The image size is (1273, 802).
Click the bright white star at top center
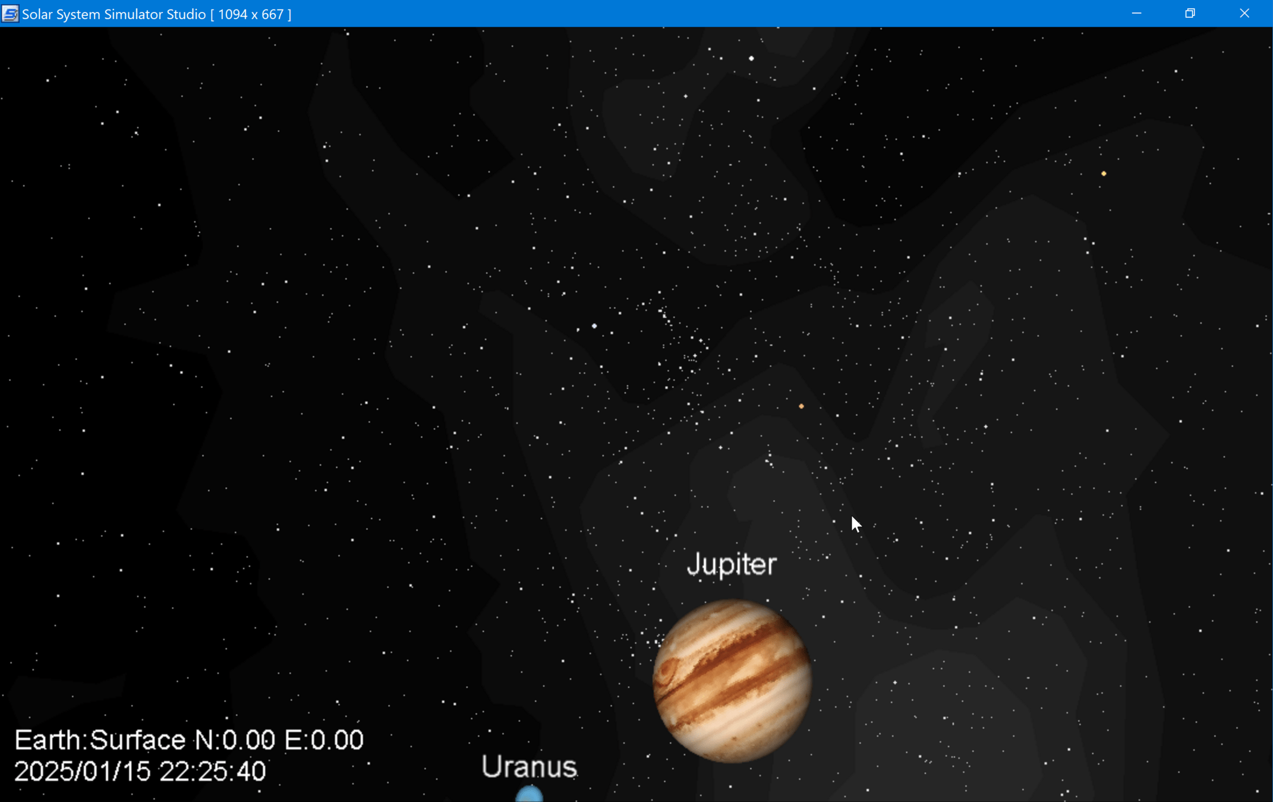pos(751,58)
